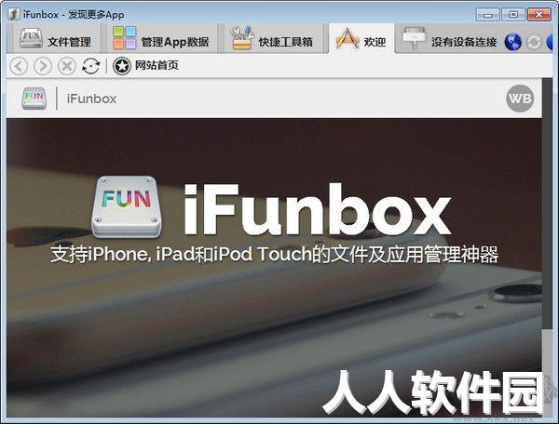Click the star home icon
This screenshot has width=559, height=424.
pyautogui.click(x=122, y=66)
